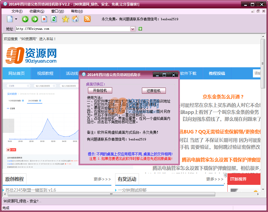
Task: Open the 教程投稿 navigation tab
Action: pyautogui.click(x=217, y=73)
